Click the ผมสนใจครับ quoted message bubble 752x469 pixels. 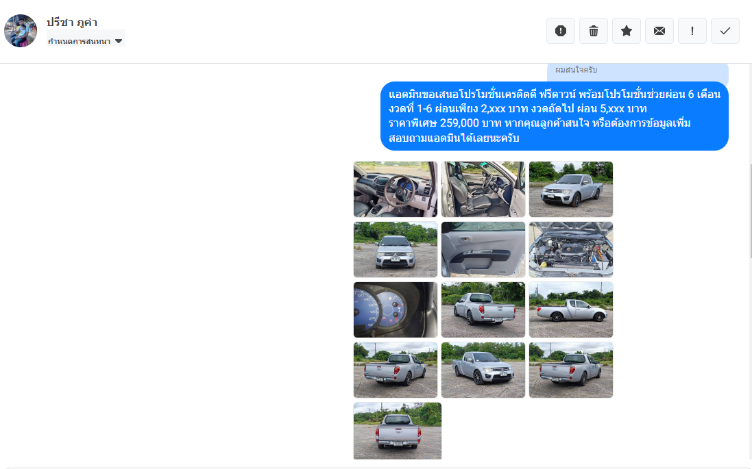(638, 71)
